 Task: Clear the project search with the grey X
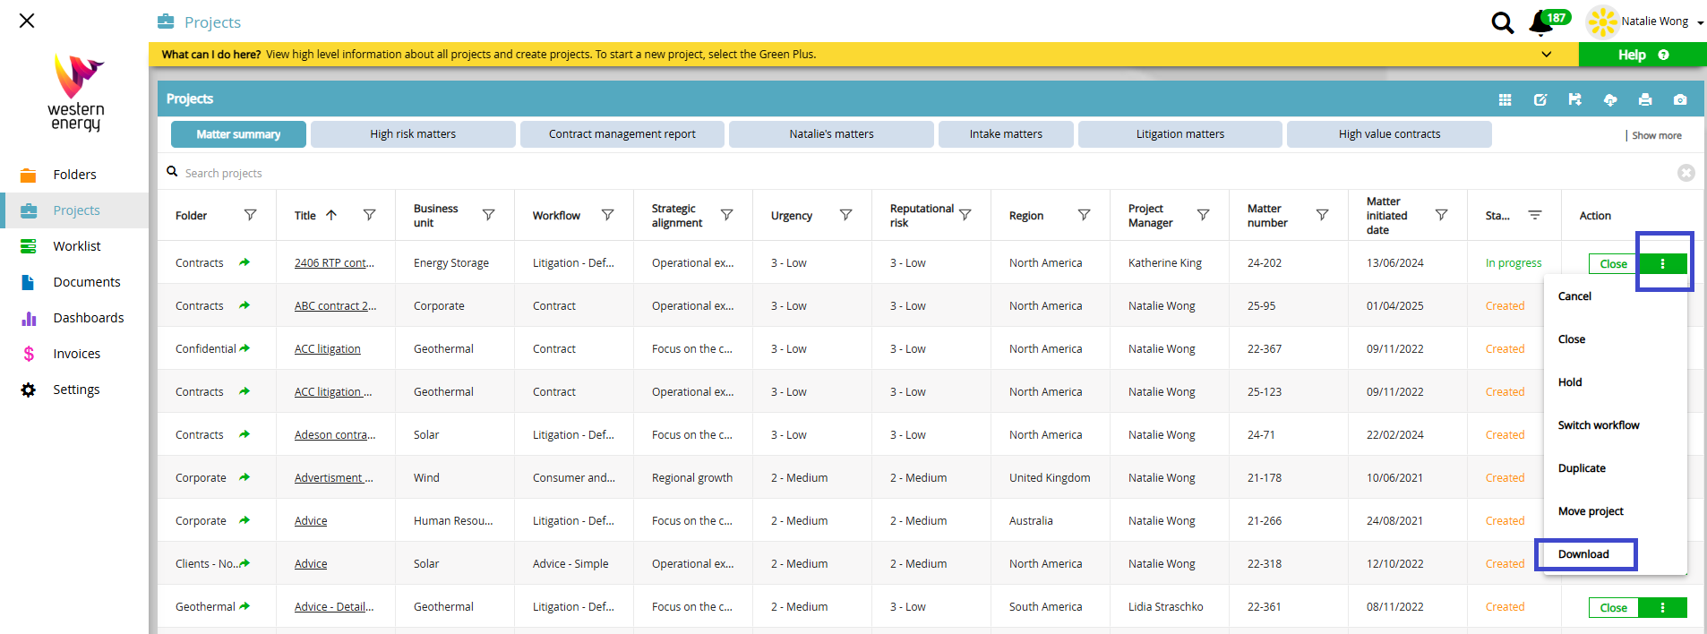1686,173
